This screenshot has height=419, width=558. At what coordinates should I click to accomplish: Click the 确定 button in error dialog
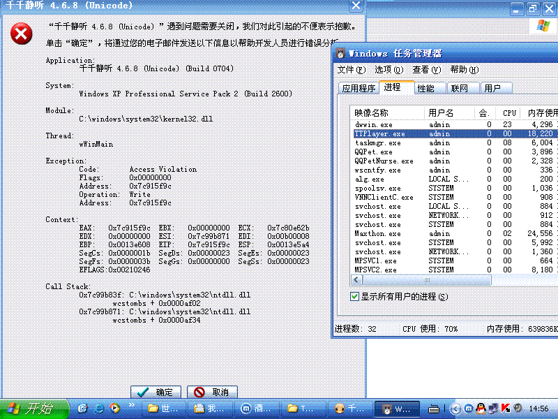pos(156,392)
